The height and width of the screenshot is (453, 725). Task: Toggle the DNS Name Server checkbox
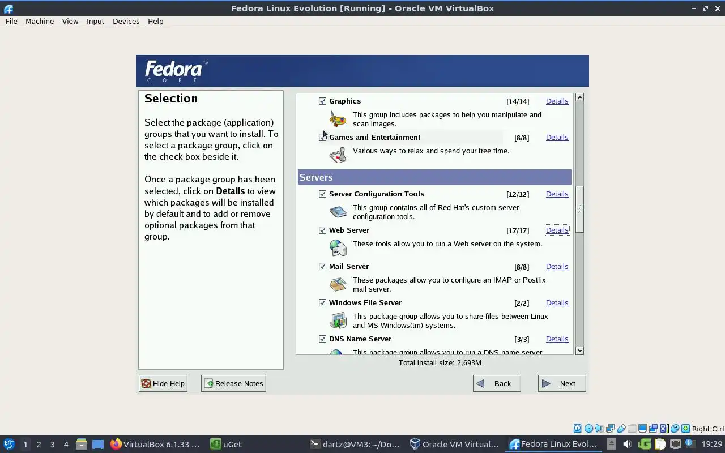[322, 339]
